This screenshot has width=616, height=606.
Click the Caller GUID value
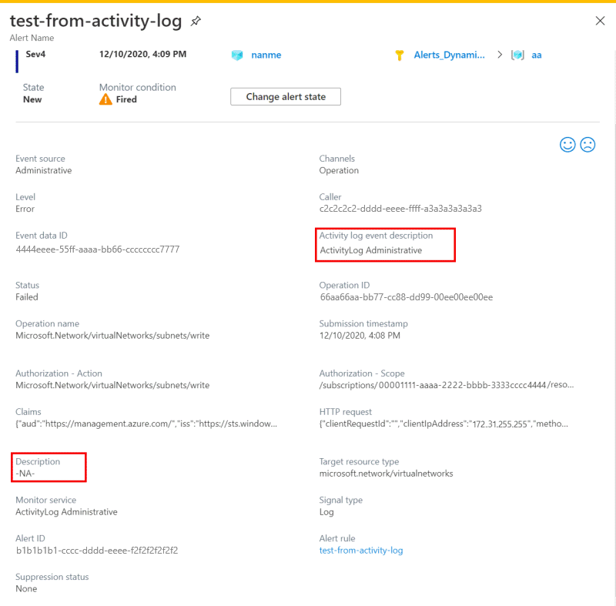[400, 209]
